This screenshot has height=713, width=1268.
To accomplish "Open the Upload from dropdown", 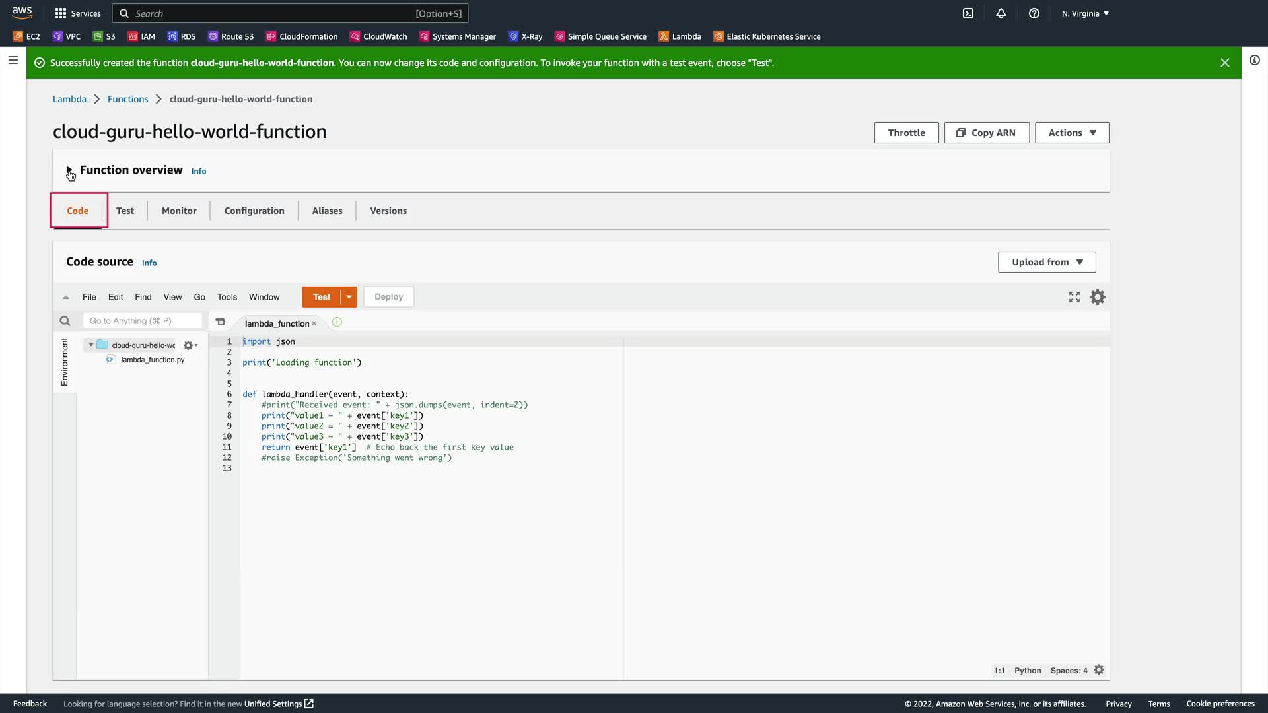I will click(1047, 262).
